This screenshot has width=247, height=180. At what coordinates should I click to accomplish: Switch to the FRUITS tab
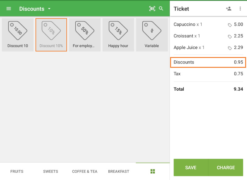click(x=17, y=171)
